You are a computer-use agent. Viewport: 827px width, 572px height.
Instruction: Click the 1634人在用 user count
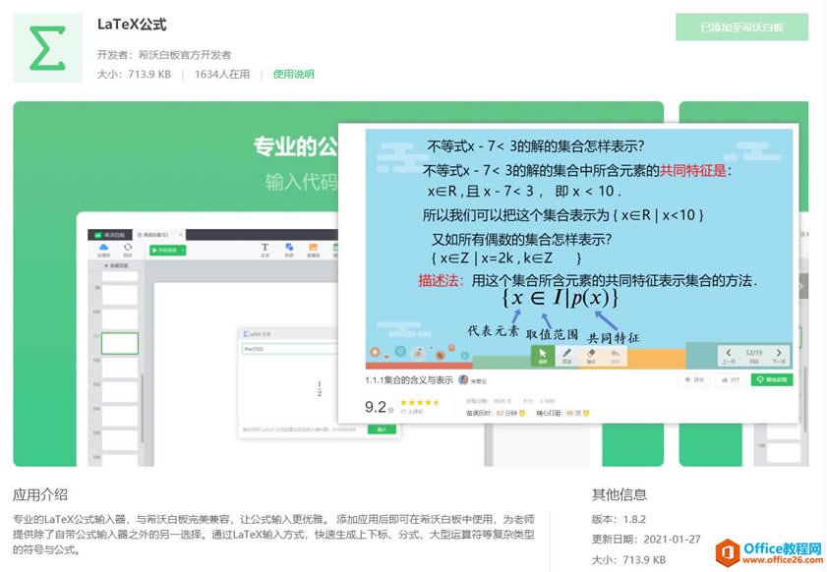tap(222, 75)
